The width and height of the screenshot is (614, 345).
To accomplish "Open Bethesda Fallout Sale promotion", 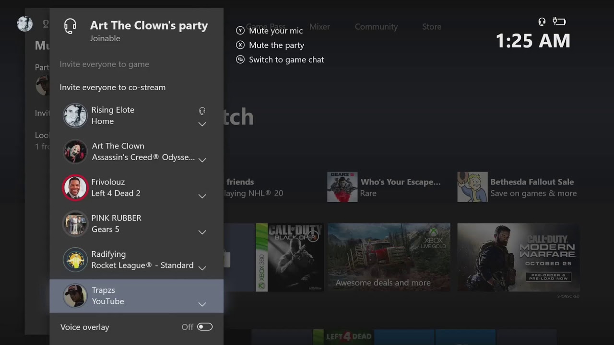I will coord(518,187).
